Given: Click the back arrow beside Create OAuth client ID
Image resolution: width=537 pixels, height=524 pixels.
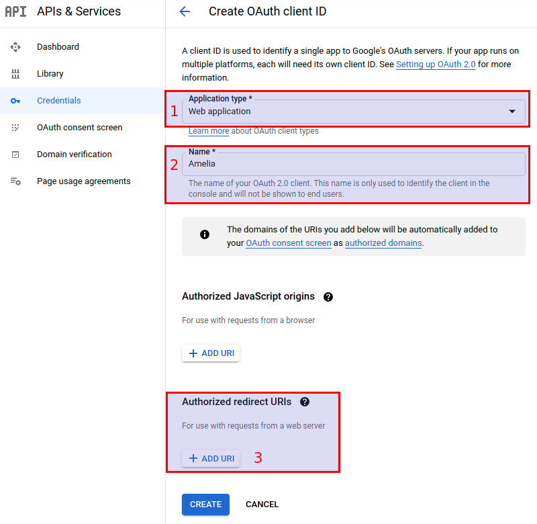Looking at the screenshot, I should (185, 11).
